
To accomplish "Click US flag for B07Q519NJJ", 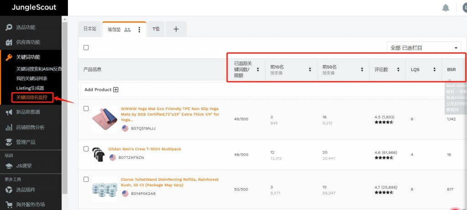I will (125, 128).
